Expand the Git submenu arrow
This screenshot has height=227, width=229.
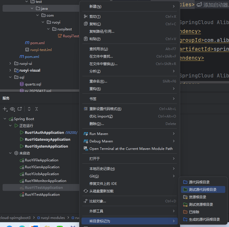pos(174,176)
